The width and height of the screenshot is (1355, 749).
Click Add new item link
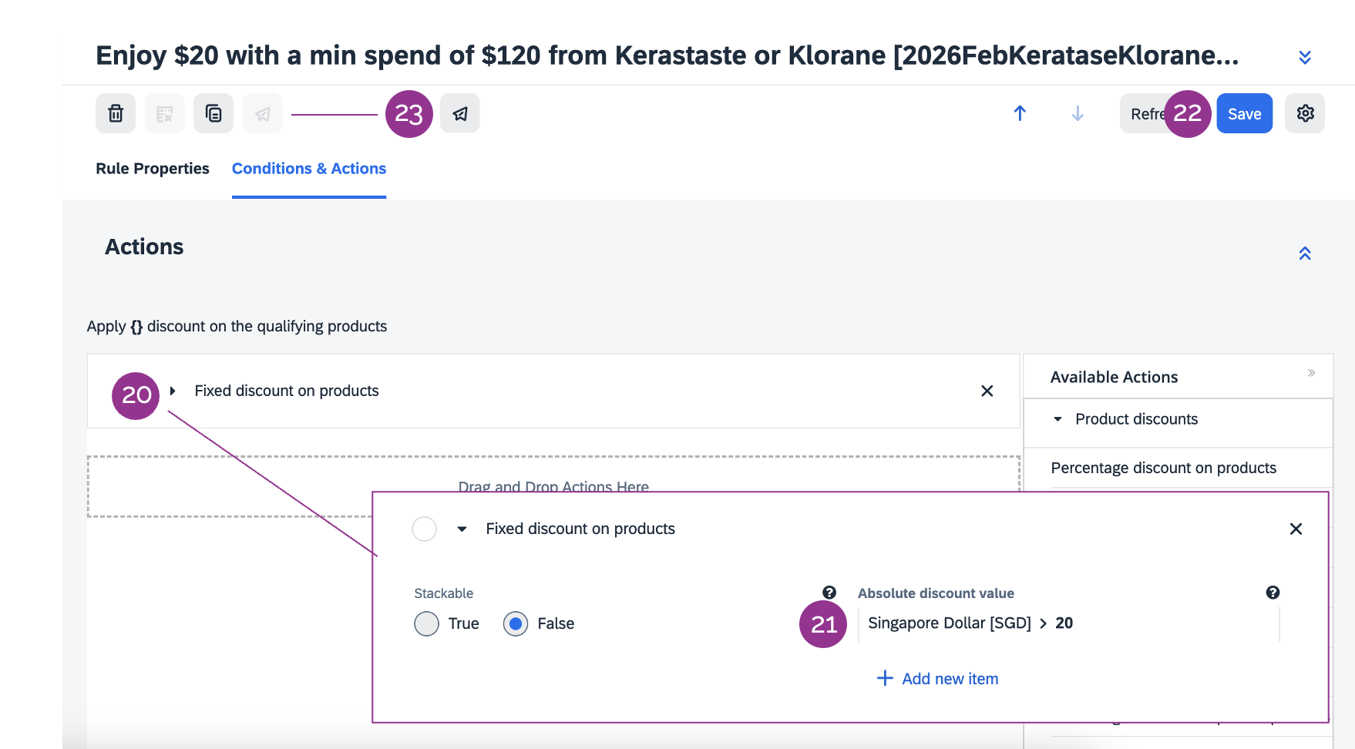pos(938,679)
